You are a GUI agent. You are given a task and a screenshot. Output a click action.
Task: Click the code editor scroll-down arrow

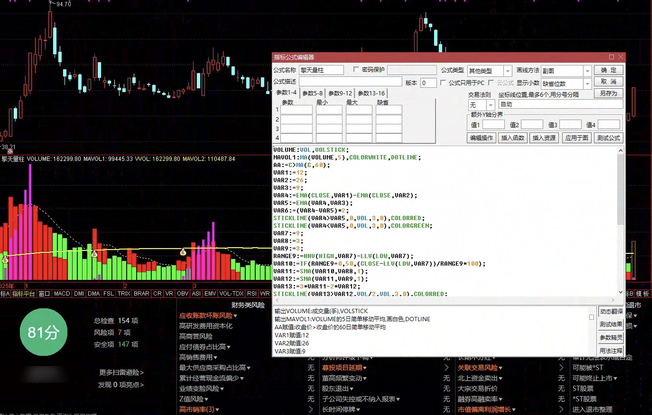click(621, 292)
